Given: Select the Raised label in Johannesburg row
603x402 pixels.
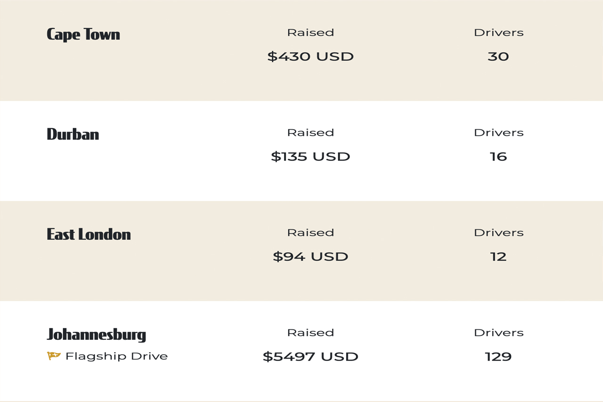Looking at the screenshot, I should coord(310,333).
